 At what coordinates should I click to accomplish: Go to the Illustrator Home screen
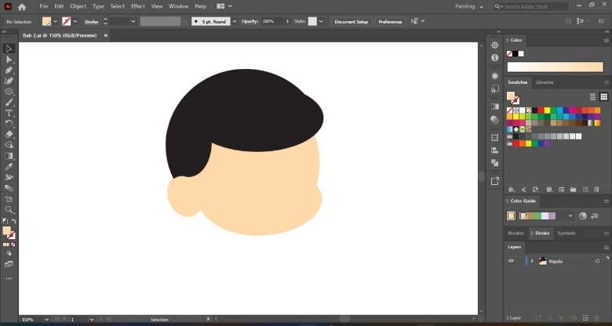(22, 6)
